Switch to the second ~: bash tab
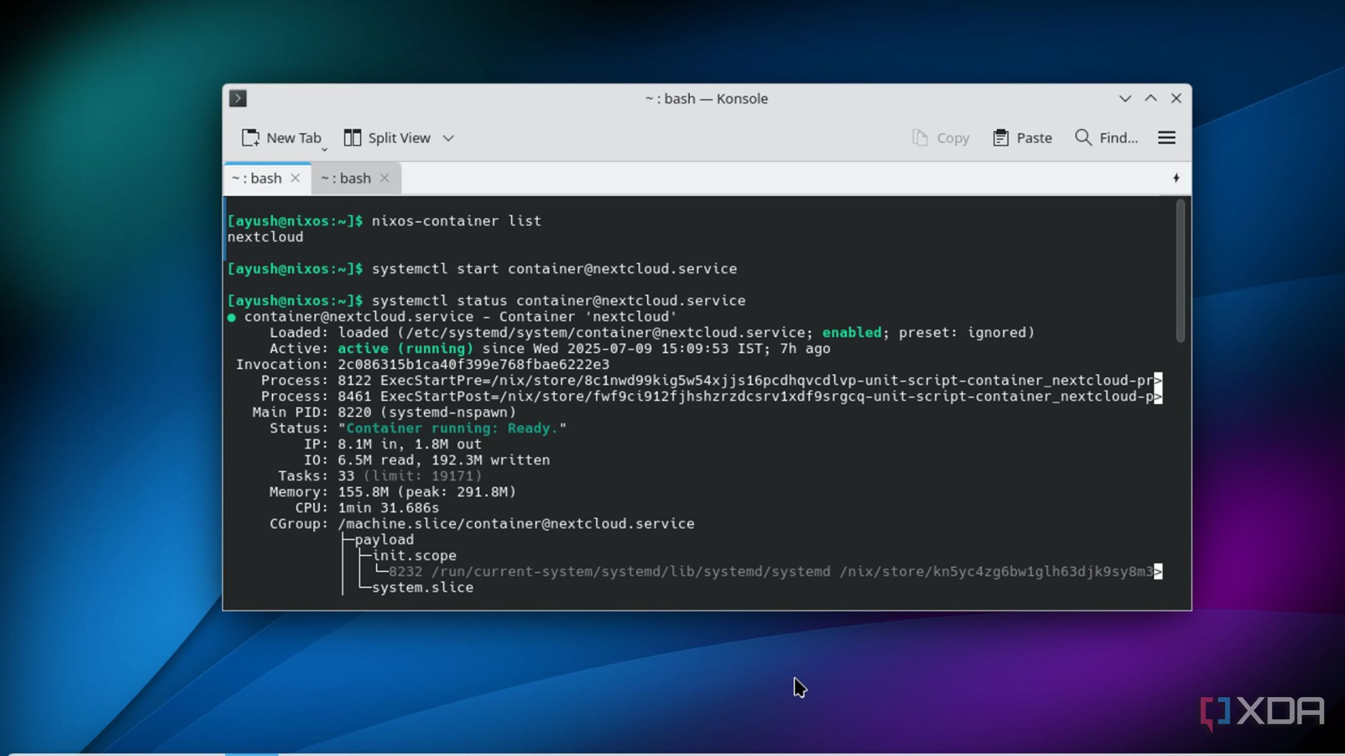1345x756 pixels. [350, 178]
